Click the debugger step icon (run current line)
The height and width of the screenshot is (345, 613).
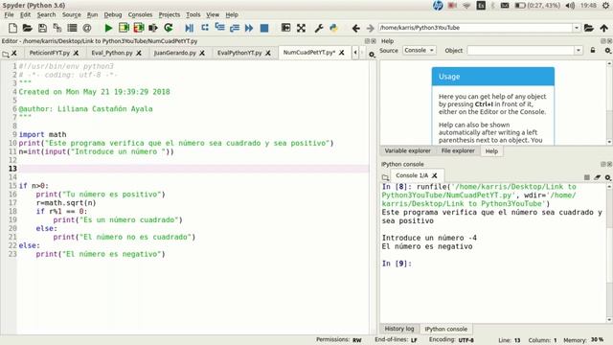(204, 28)
